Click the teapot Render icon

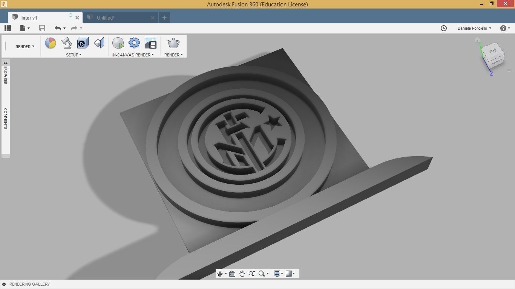coord(173,43)
